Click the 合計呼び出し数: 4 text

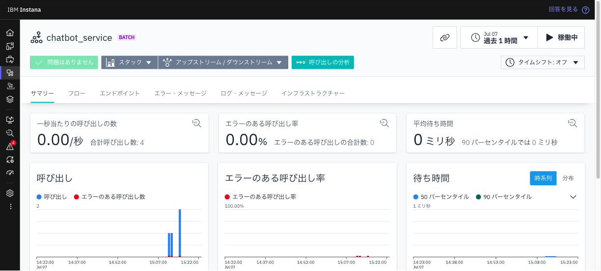(117, 142)
